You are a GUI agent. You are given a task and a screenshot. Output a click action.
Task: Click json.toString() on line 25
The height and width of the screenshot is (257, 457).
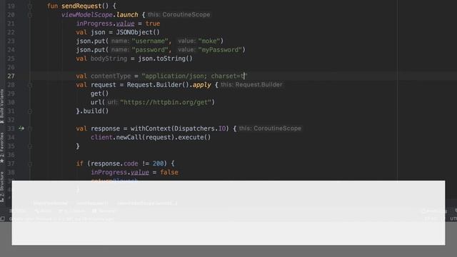[x=165, y=59]
